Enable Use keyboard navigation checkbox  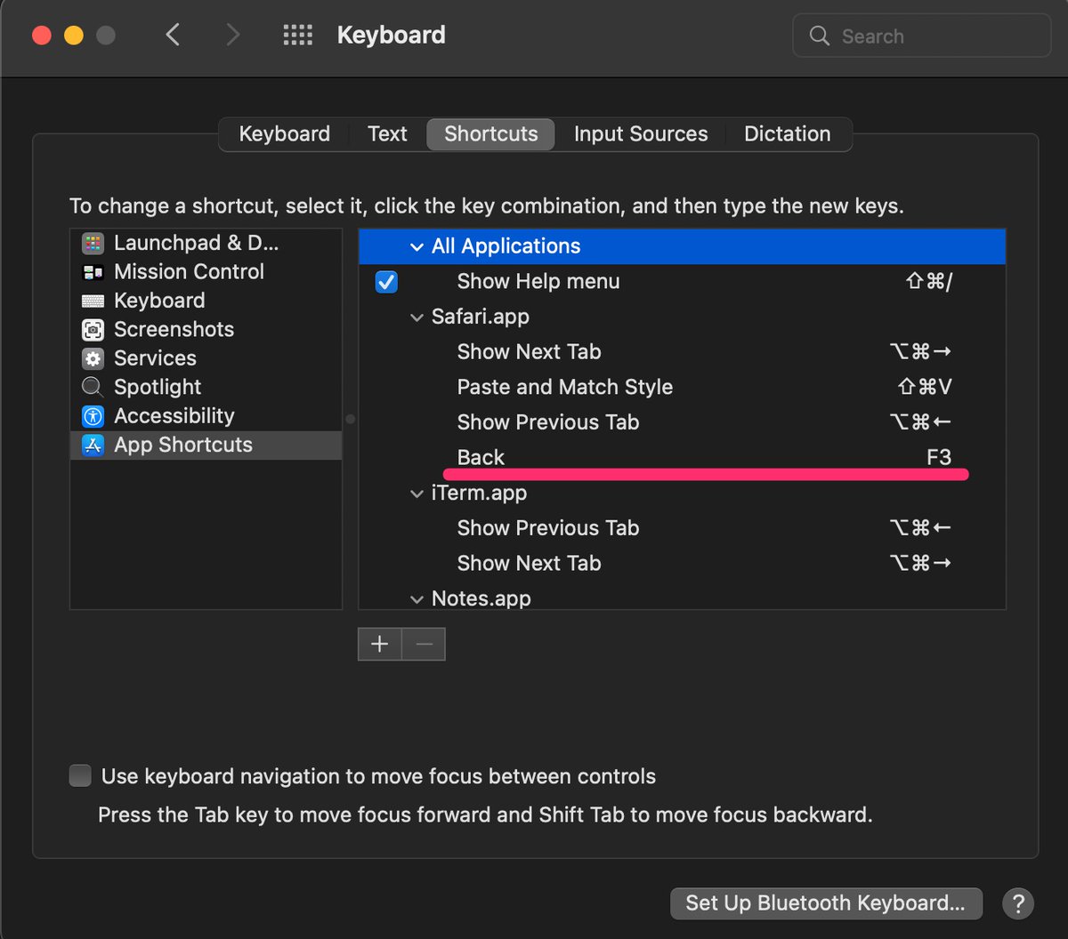80,776
